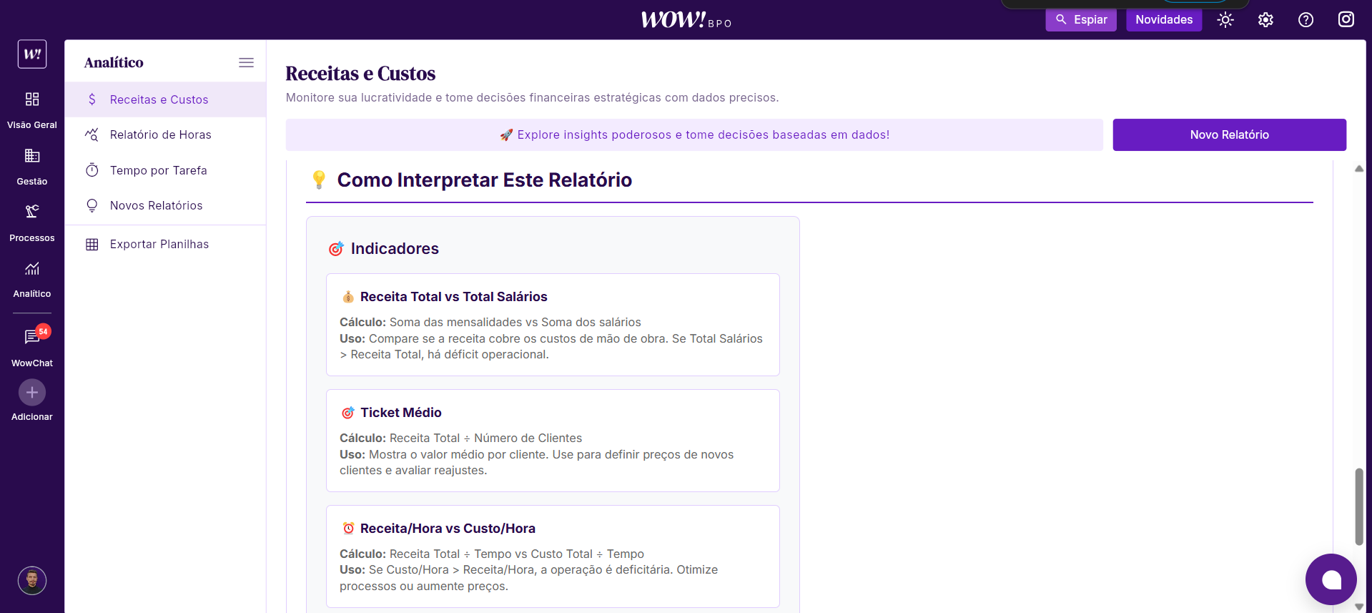Open Novos Relatórios menu item
The width and height of the screenshot is (1372, 613).
pyautogui.click(x=156, y=205)
